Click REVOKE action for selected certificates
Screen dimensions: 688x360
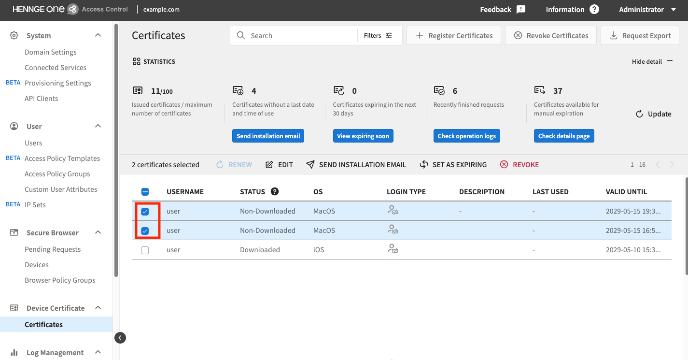[520, 165]
